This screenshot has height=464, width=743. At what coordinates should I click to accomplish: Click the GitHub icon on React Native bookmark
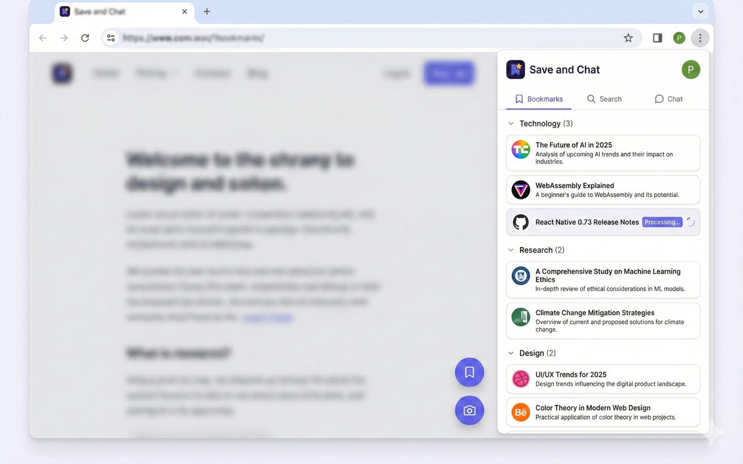(x=520, y=222)
